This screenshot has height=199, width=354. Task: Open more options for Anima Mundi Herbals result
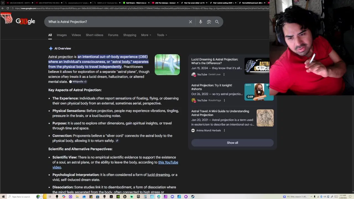coord(224,130)
